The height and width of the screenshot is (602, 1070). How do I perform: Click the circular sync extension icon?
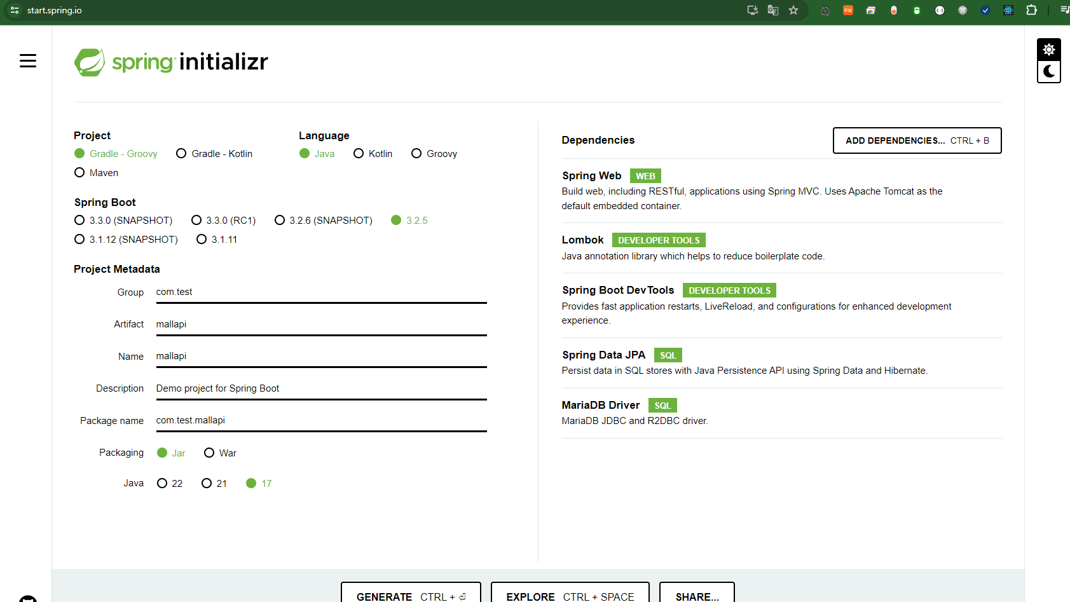(x=825, y=10)
